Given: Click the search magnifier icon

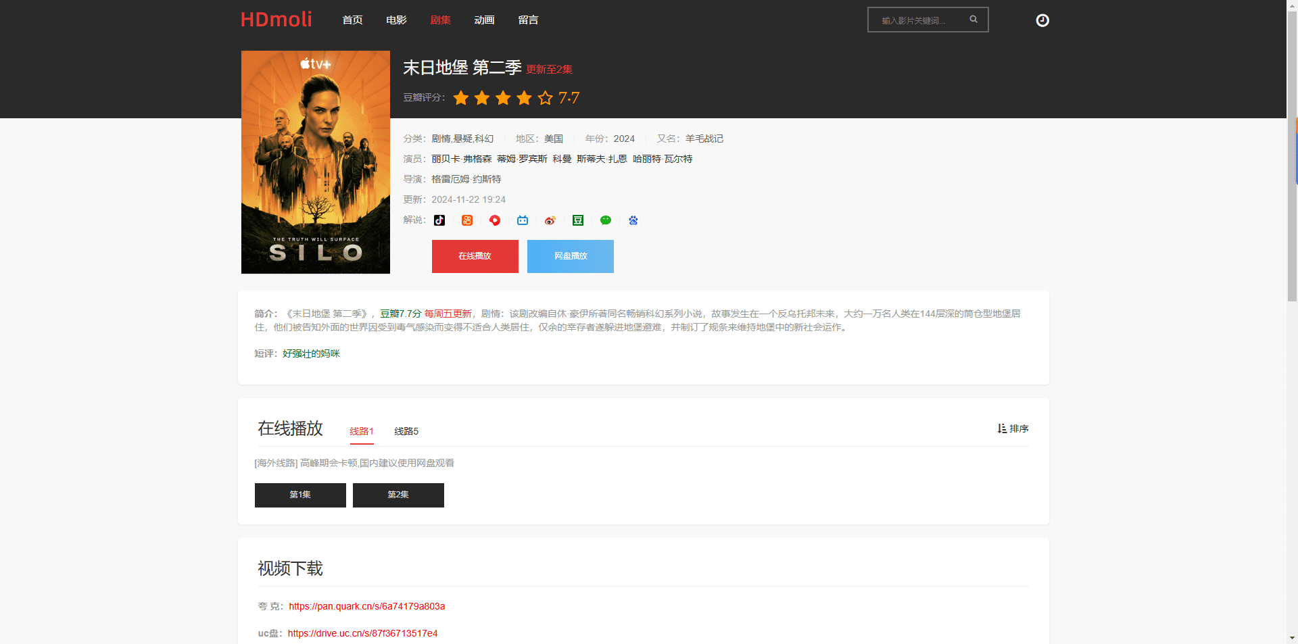Looking at the screenshot, I should [x=973, y=20].
